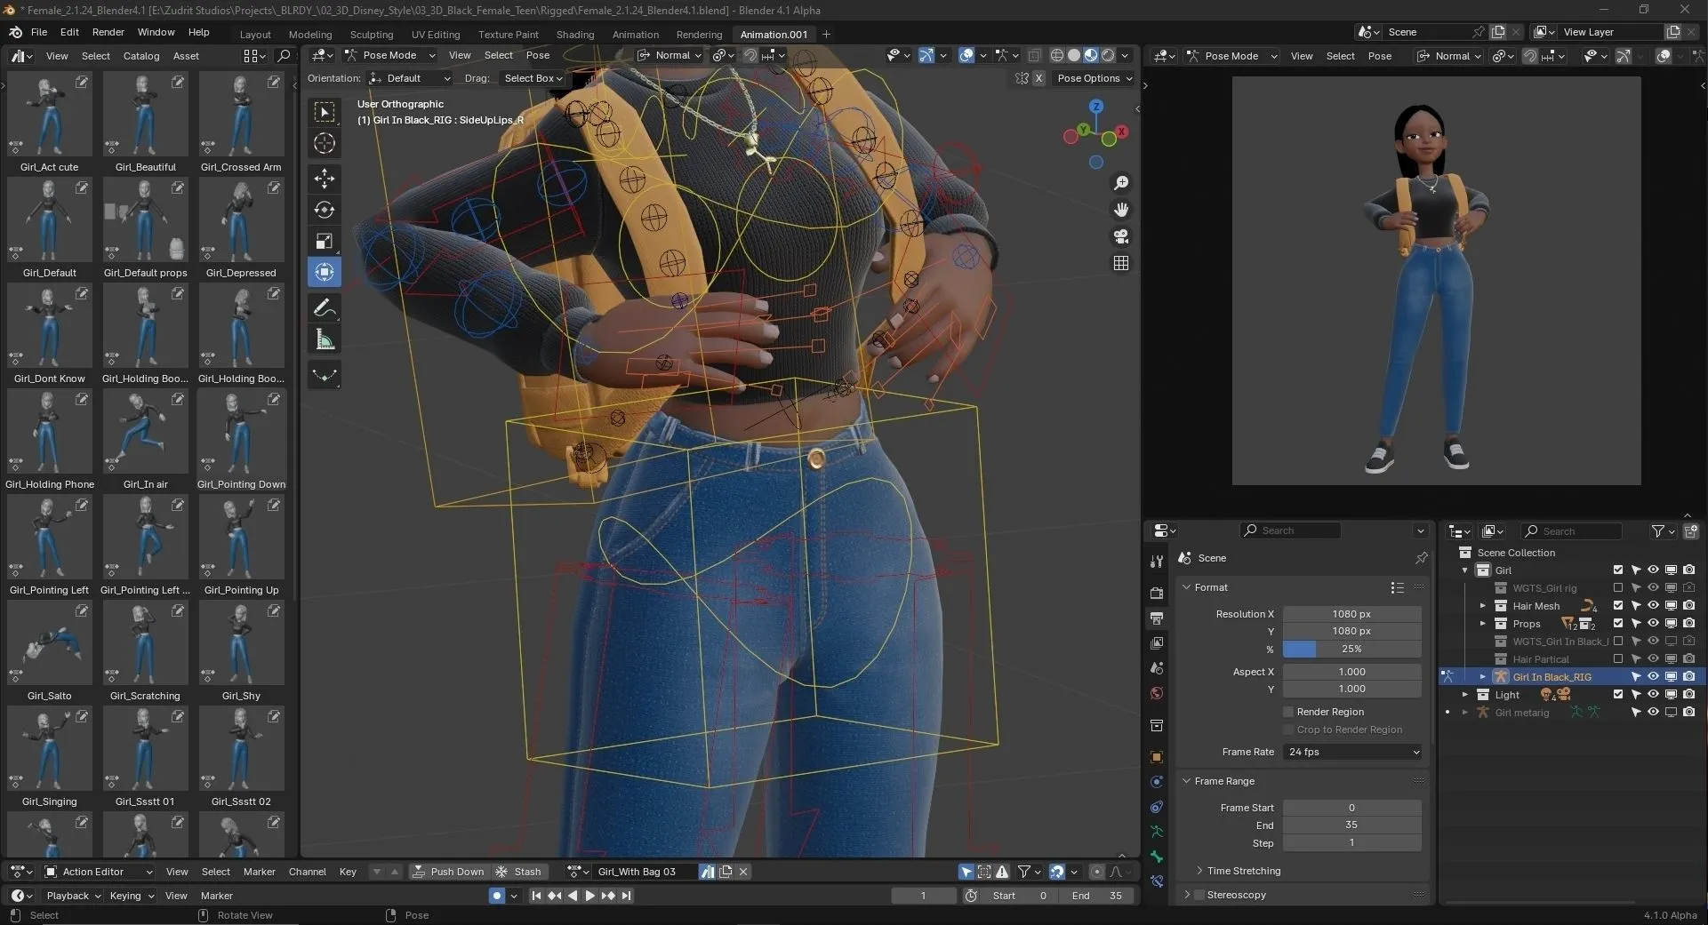Jump to the last frame with end playback icon
The image size is (1708, 925).
[x=626, y=896]
